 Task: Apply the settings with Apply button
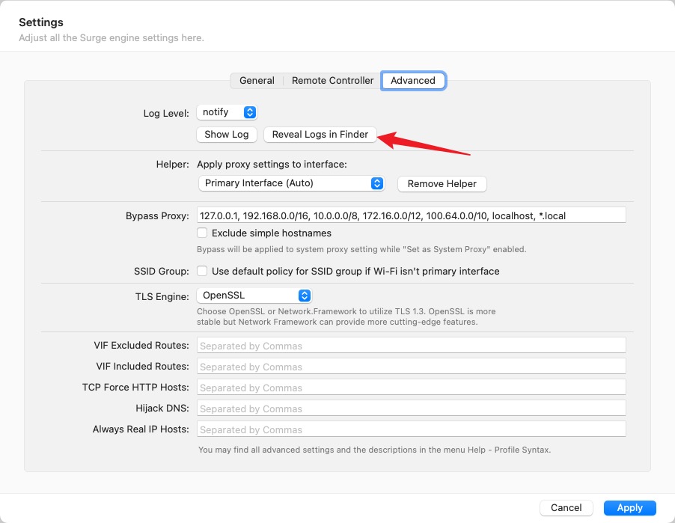[x=630, y=507]
